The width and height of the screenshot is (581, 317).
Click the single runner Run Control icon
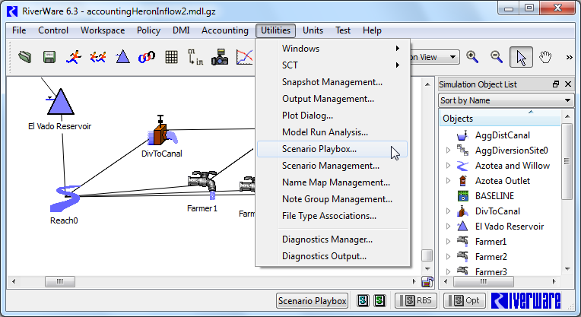73,57
